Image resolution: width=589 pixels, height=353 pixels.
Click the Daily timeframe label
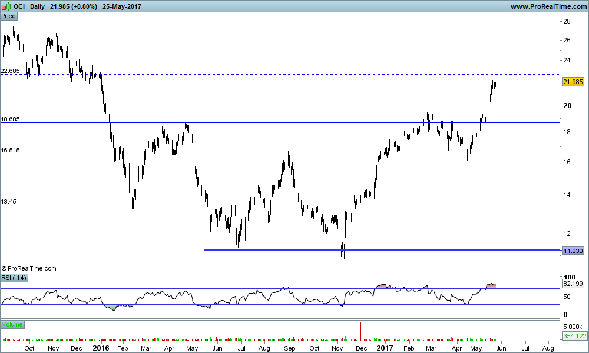37,6
